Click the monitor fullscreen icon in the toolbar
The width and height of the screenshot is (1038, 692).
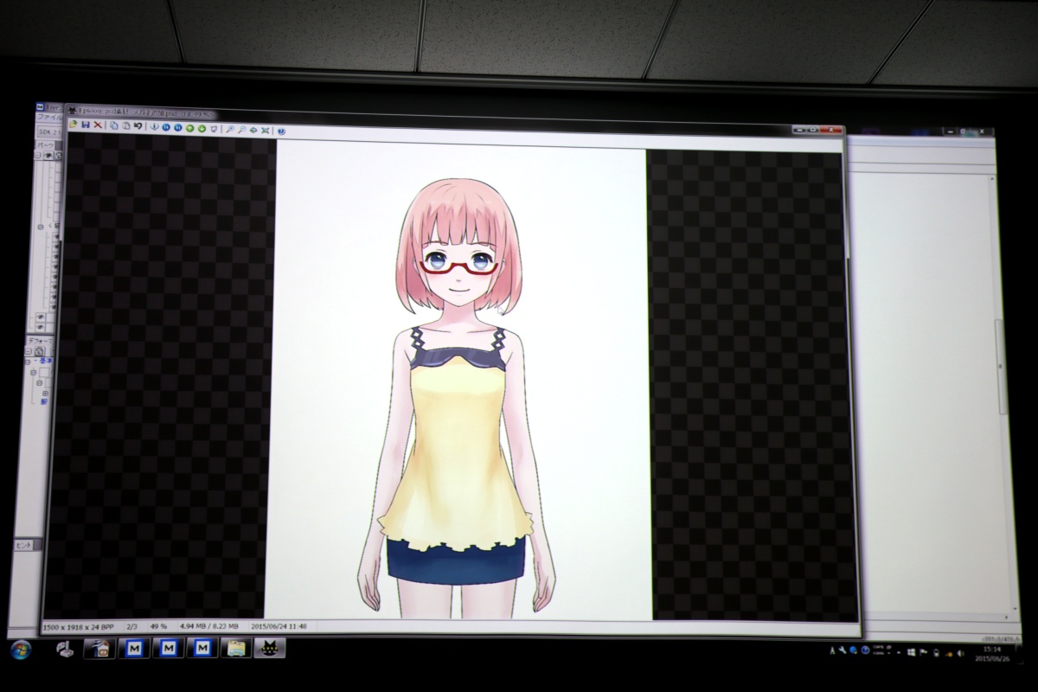(214, 129)
